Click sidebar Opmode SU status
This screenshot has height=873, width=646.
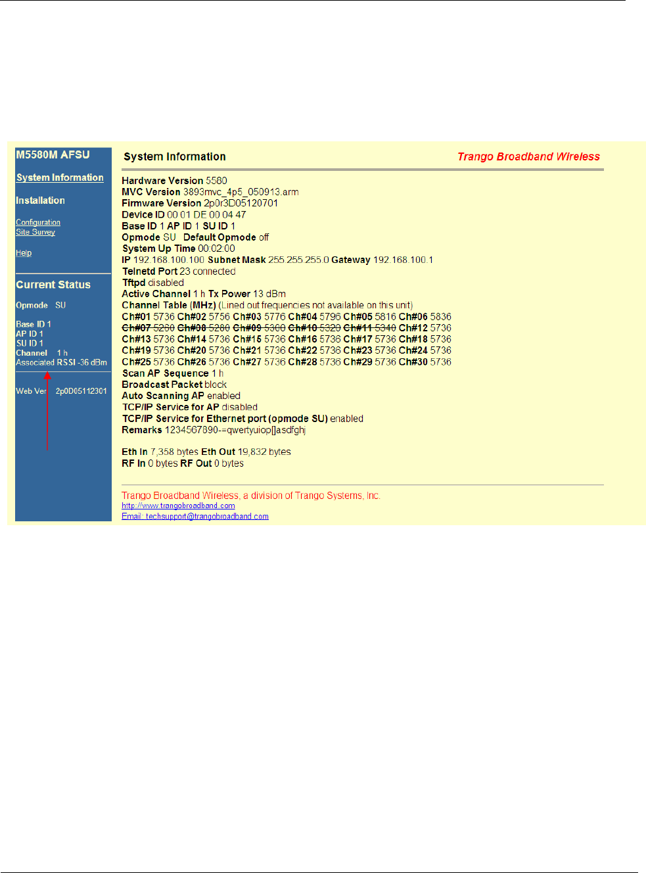(41, 306)
